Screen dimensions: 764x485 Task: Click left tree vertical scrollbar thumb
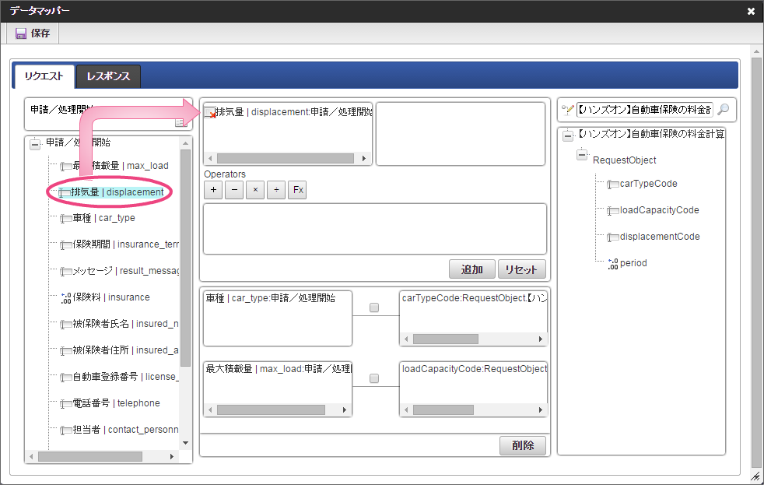185,258
